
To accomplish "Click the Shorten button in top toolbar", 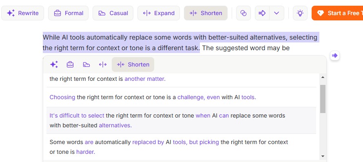I will 206,13.
